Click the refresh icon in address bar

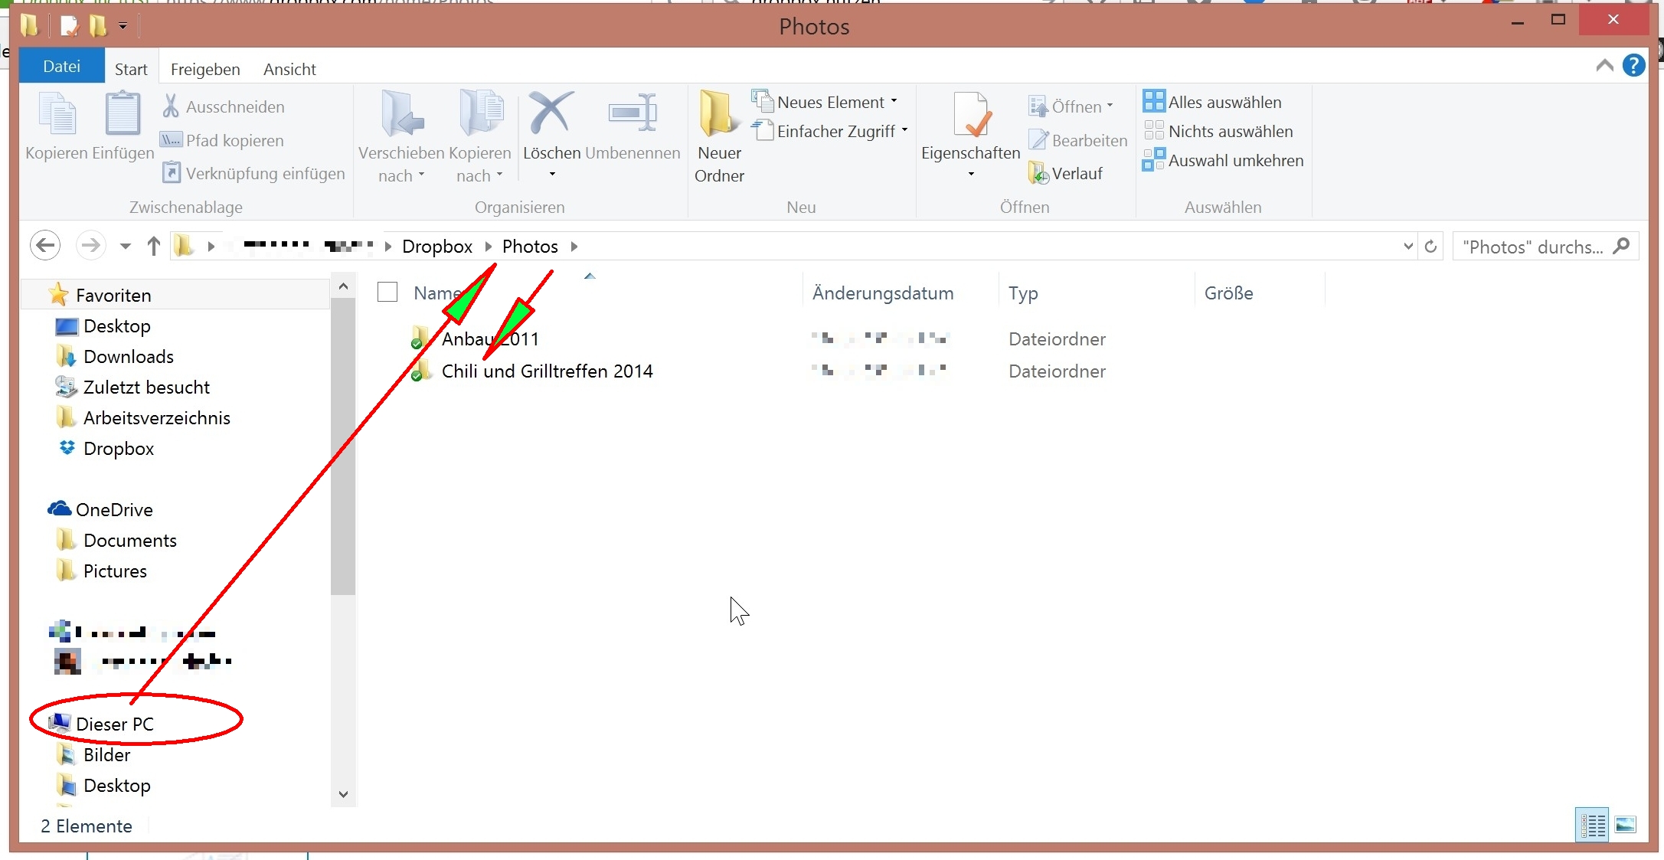[x=1430, y=247]
